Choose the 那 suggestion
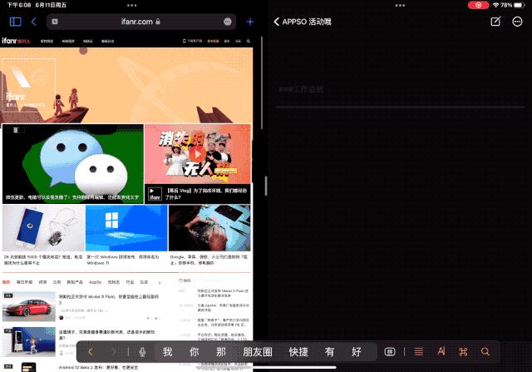This screenshot has width=532, height=372. pos(221,352)
